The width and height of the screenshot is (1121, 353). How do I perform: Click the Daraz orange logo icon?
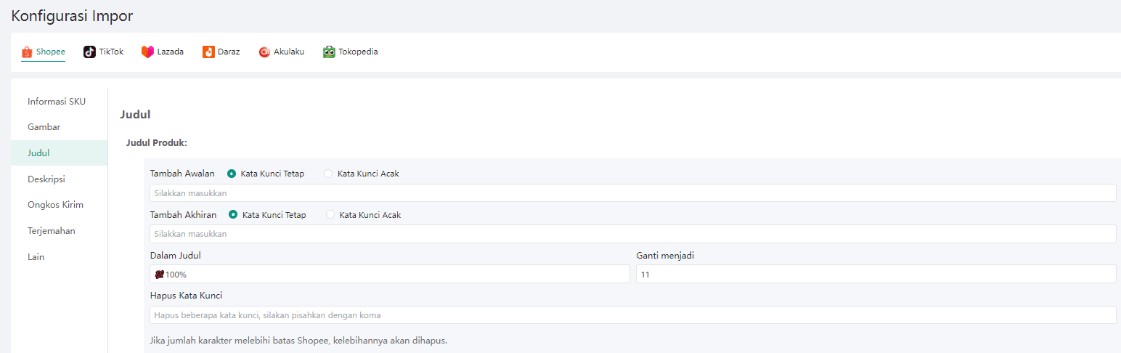tap(208, 52)
